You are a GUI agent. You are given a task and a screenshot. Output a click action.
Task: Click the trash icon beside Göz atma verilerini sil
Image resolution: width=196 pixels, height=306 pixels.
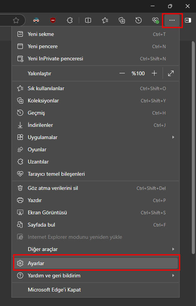coord(20,188)
